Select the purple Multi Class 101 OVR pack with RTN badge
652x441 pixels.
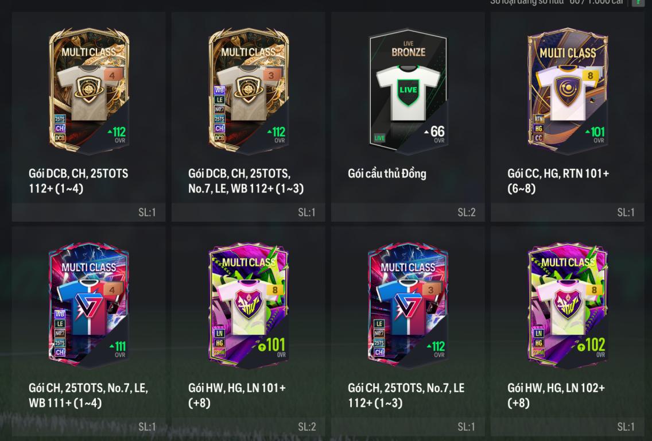(568, 90)
